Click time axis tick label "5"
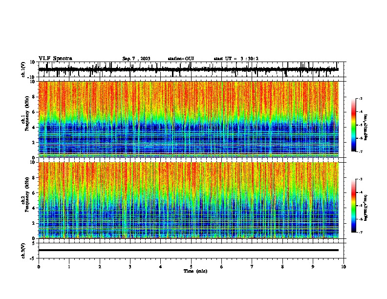387x299 pixels. click(x=191, y=267)
